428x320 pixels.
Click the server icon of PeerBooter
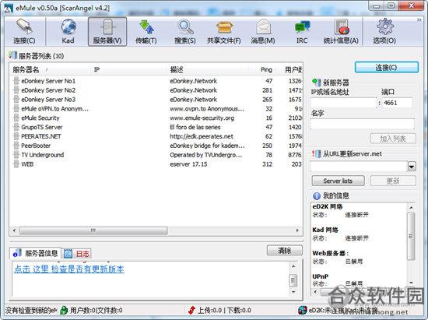tap(16, 146)
